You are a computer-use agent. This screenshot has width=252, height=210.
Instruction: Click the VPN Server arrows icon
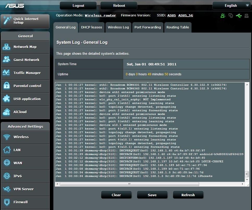pyautogui.click(x=7, y=189)
